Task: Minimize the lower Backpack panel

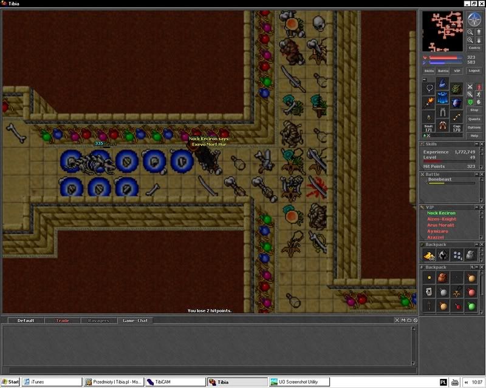Action: coord(477,267)
